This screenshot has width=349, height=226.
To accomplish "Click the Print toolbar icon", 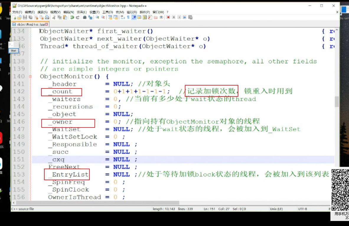I will tap(47, 17).
